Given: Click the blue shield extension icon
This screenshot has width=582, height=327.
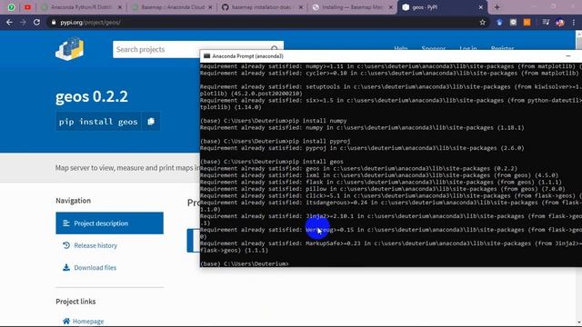Looking at the screenshot, I should 499,22.
